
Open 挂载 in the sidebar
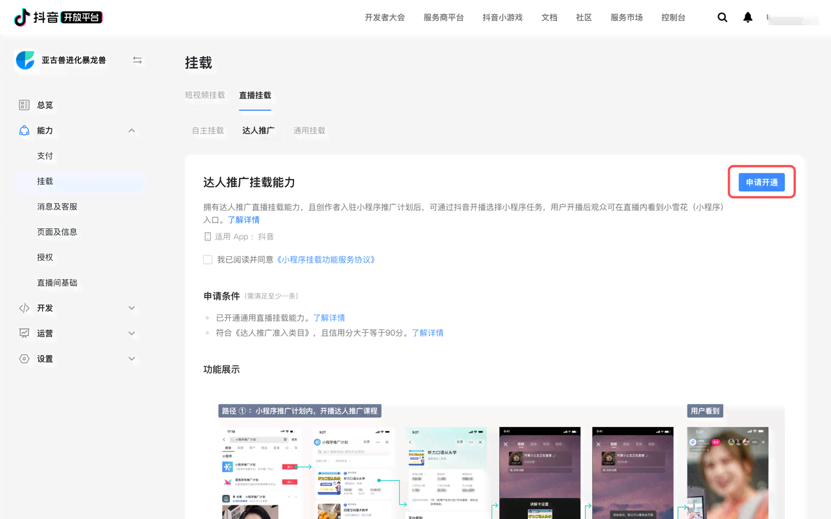(79, 181)
